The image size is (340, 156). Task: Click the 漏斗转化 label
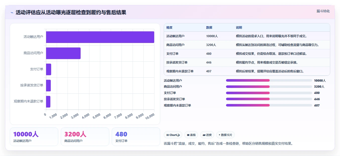(323, 11)
